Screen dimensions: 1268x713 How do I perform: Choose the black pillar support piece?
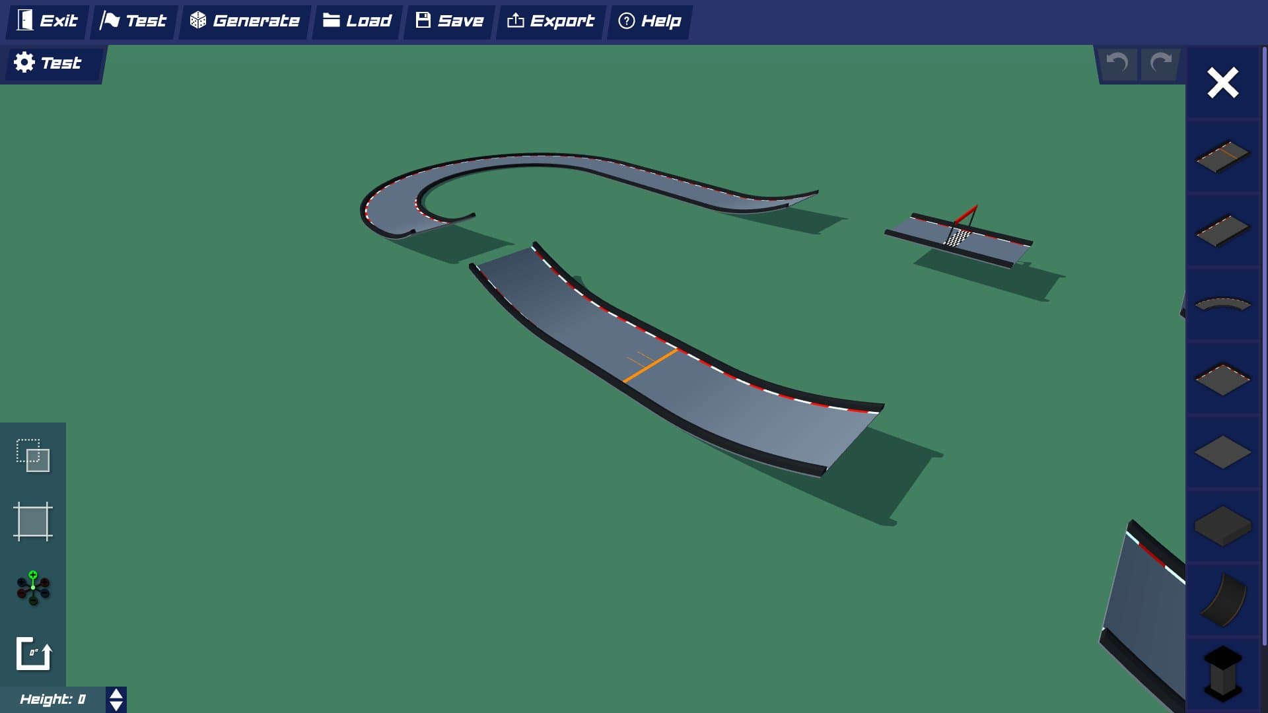[1222, 673]
